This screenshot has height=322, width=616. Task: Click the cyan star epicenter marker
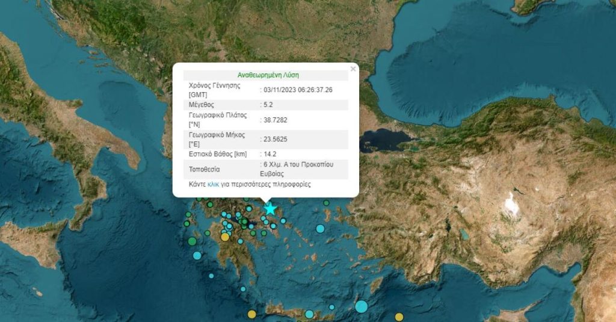pos(271,209)
